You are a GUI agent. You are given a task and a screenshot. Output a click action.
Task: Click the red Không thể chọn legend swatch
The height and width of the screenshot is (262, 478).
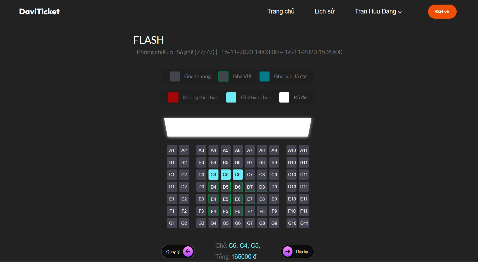173,97
